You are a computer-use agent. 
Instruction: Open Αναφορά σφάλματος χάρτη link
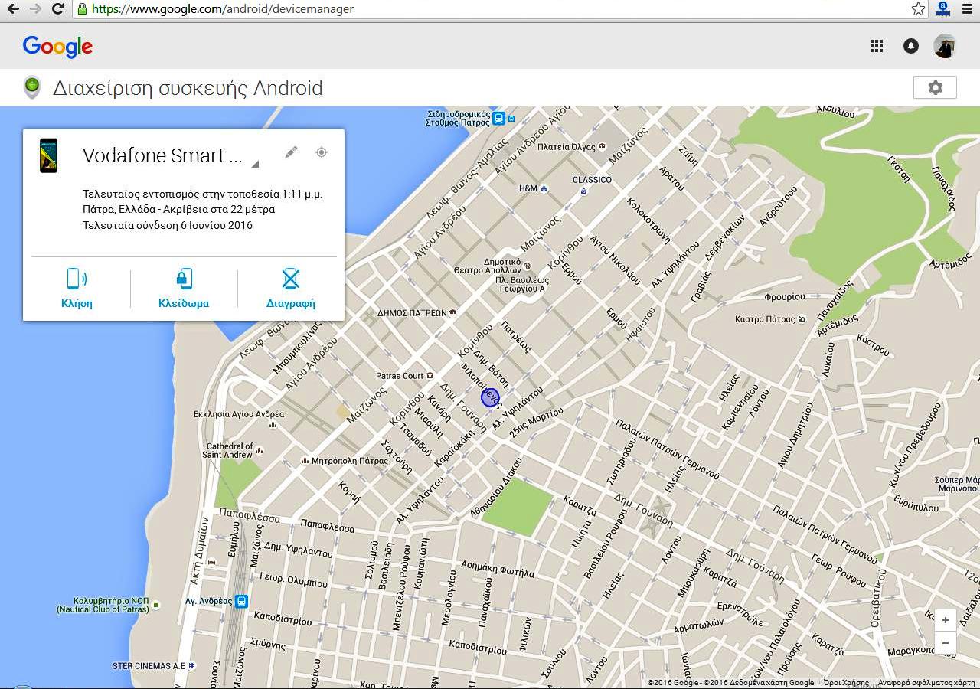(926, 683)
